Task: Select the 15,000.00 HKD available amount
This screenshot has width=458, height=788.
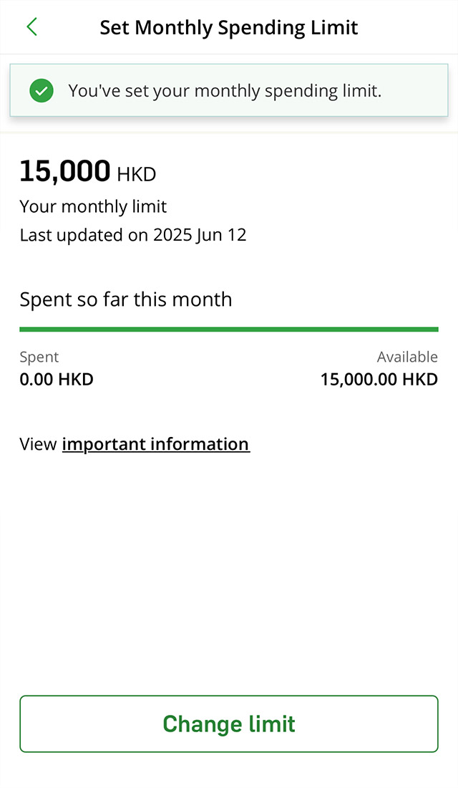Action: pyautogui.click(x=379, y=379)
